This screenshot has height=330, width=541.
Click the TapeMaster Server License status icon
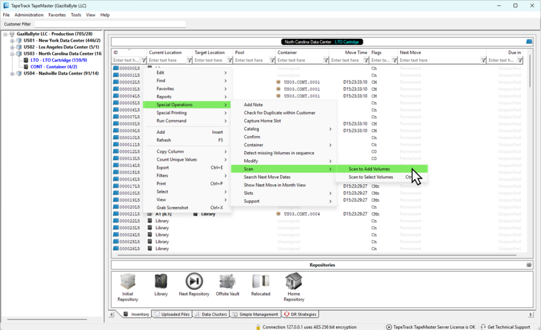coord(389,327)
